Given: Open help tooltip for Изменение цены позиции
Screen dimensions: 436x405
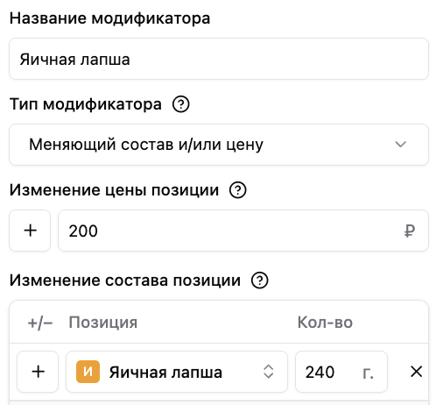Looking at the screenshot, I should [x=238, y=190].
